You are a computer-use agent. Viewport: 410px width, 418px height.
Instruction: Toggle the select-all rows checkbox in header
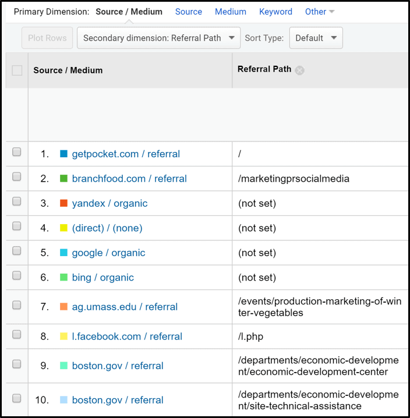click(x=17, y=70)
